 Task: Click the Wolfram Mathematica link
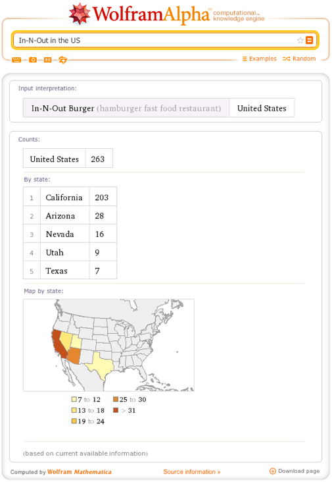pos(79,472)
